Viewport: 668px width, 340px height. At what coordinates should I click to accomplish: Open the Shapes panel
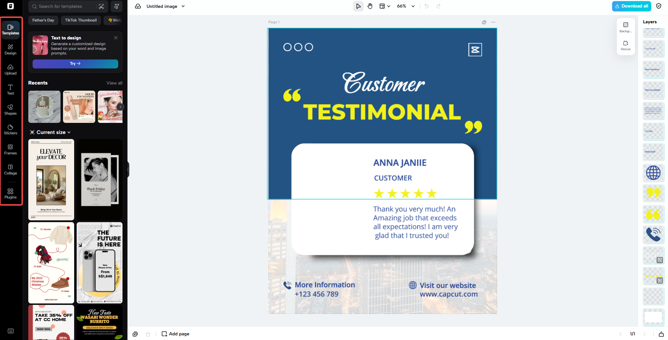point(10,110)
